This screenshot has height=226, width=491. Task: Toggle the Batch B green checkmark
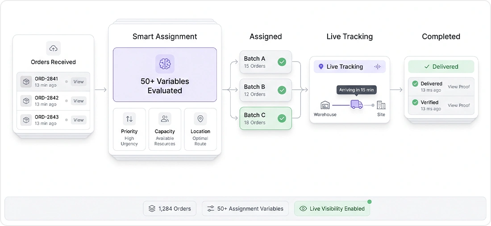tap(282, 90)
